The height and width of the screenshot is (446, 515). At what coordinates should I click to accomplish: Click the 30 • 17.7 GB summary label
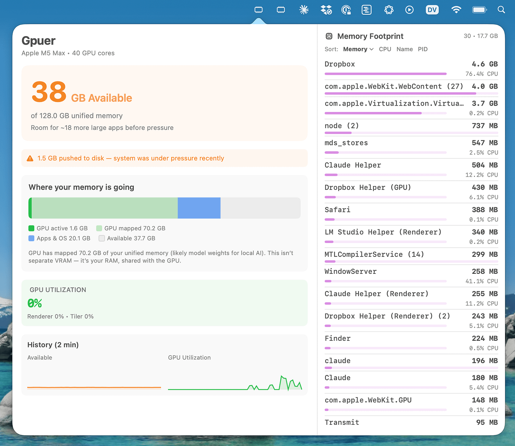point(480,36)
